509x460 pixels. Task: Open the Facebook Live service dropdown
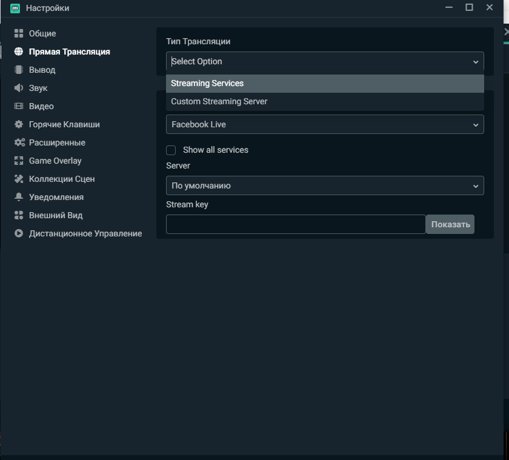(324, 124)
